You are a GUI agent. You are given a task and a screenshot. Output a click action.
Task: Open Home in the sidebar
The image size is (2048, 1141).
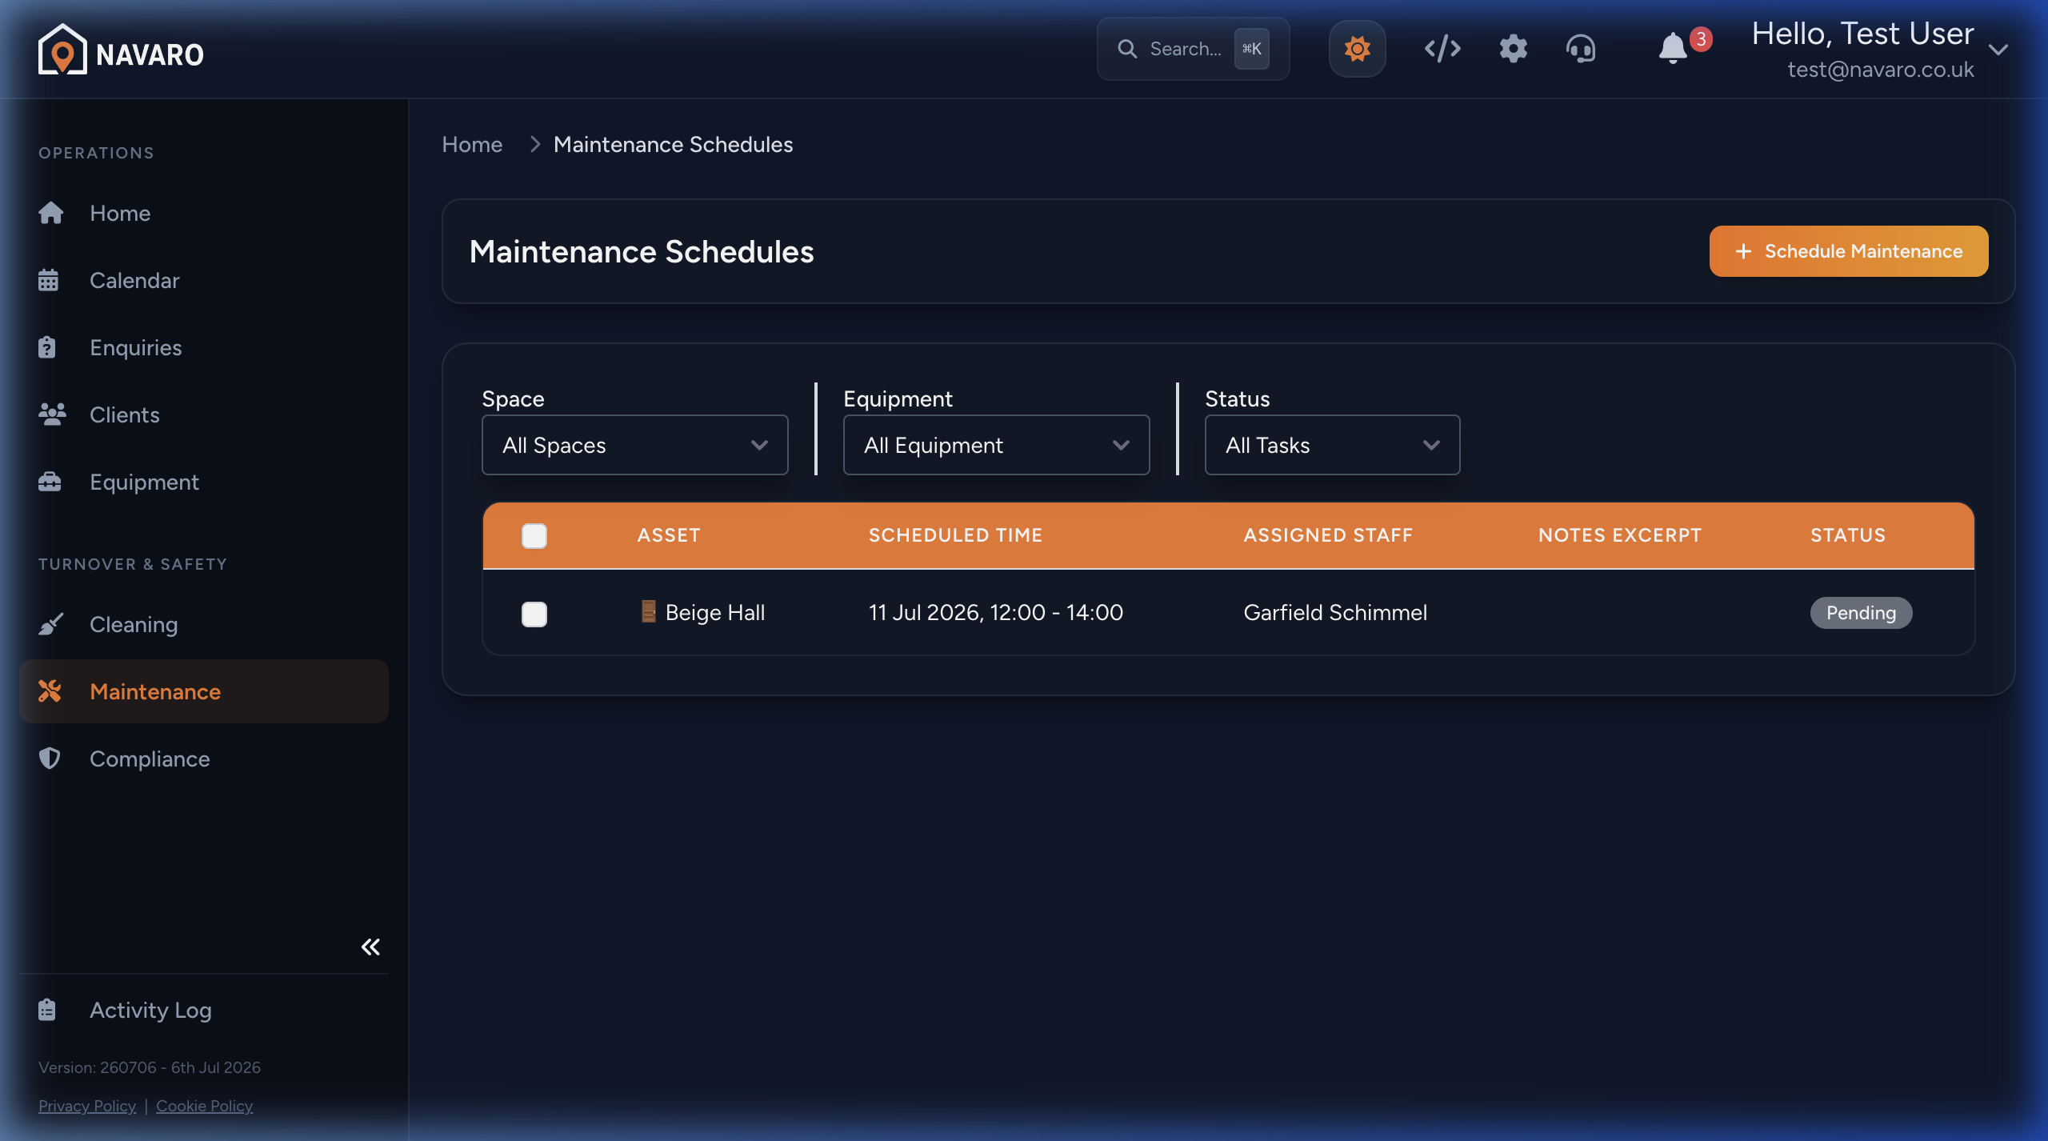[204, 213]
